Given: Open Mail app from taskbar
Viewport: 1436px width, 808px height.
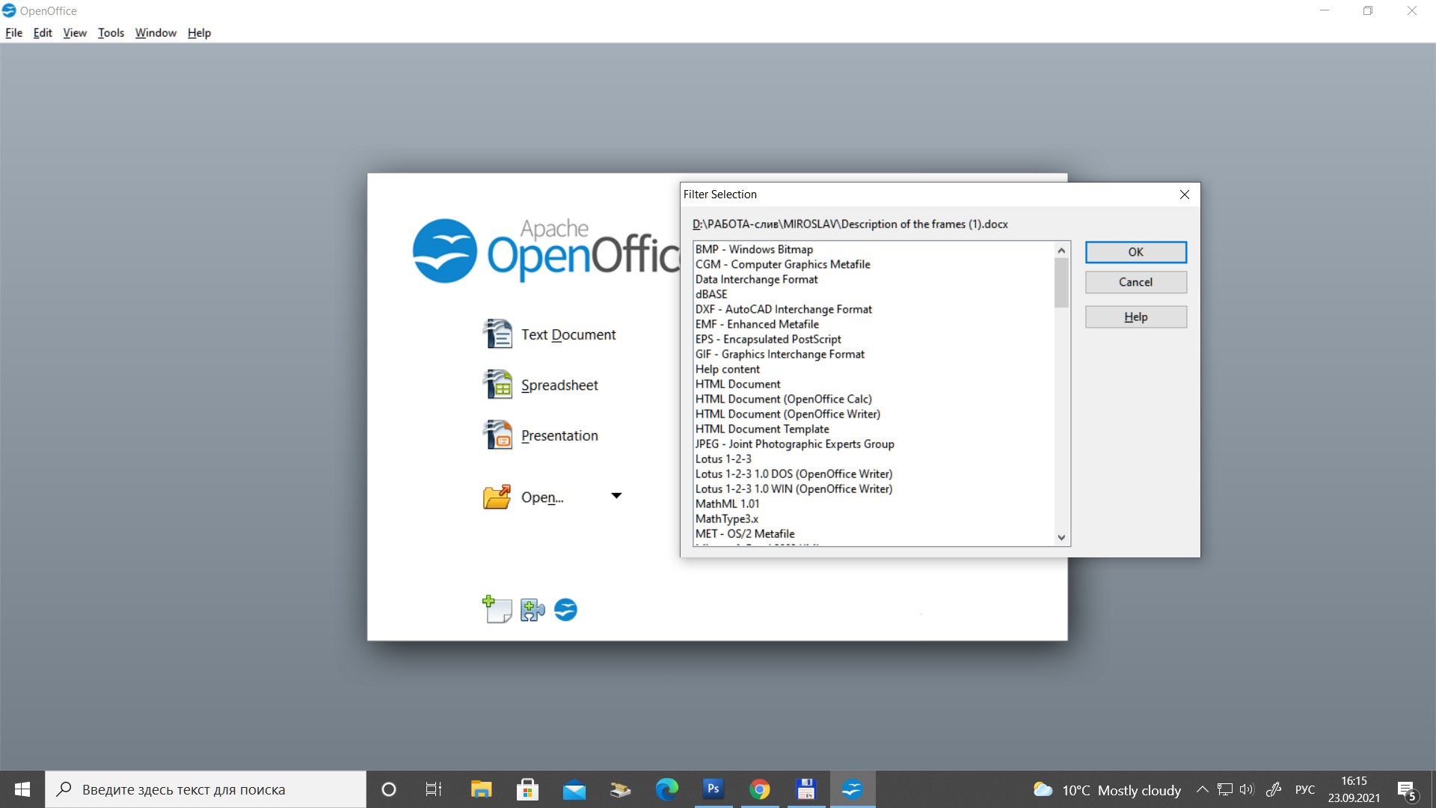Looking at the screenshot, I should [x=574, y=789].
